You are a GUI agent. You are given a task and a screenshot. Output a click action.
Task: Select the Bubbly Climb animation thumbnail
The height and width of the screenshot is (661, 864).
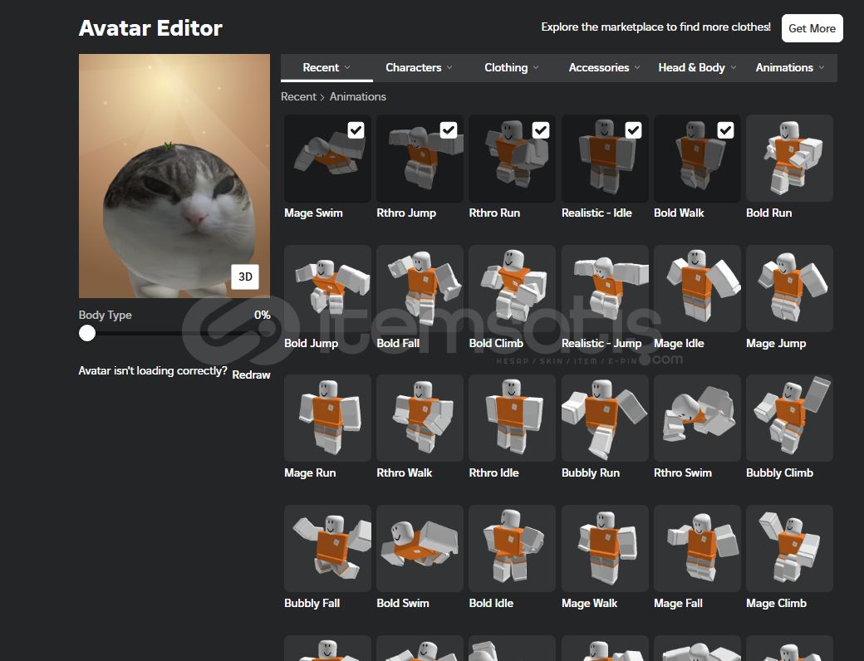click(x=789, y=418)
